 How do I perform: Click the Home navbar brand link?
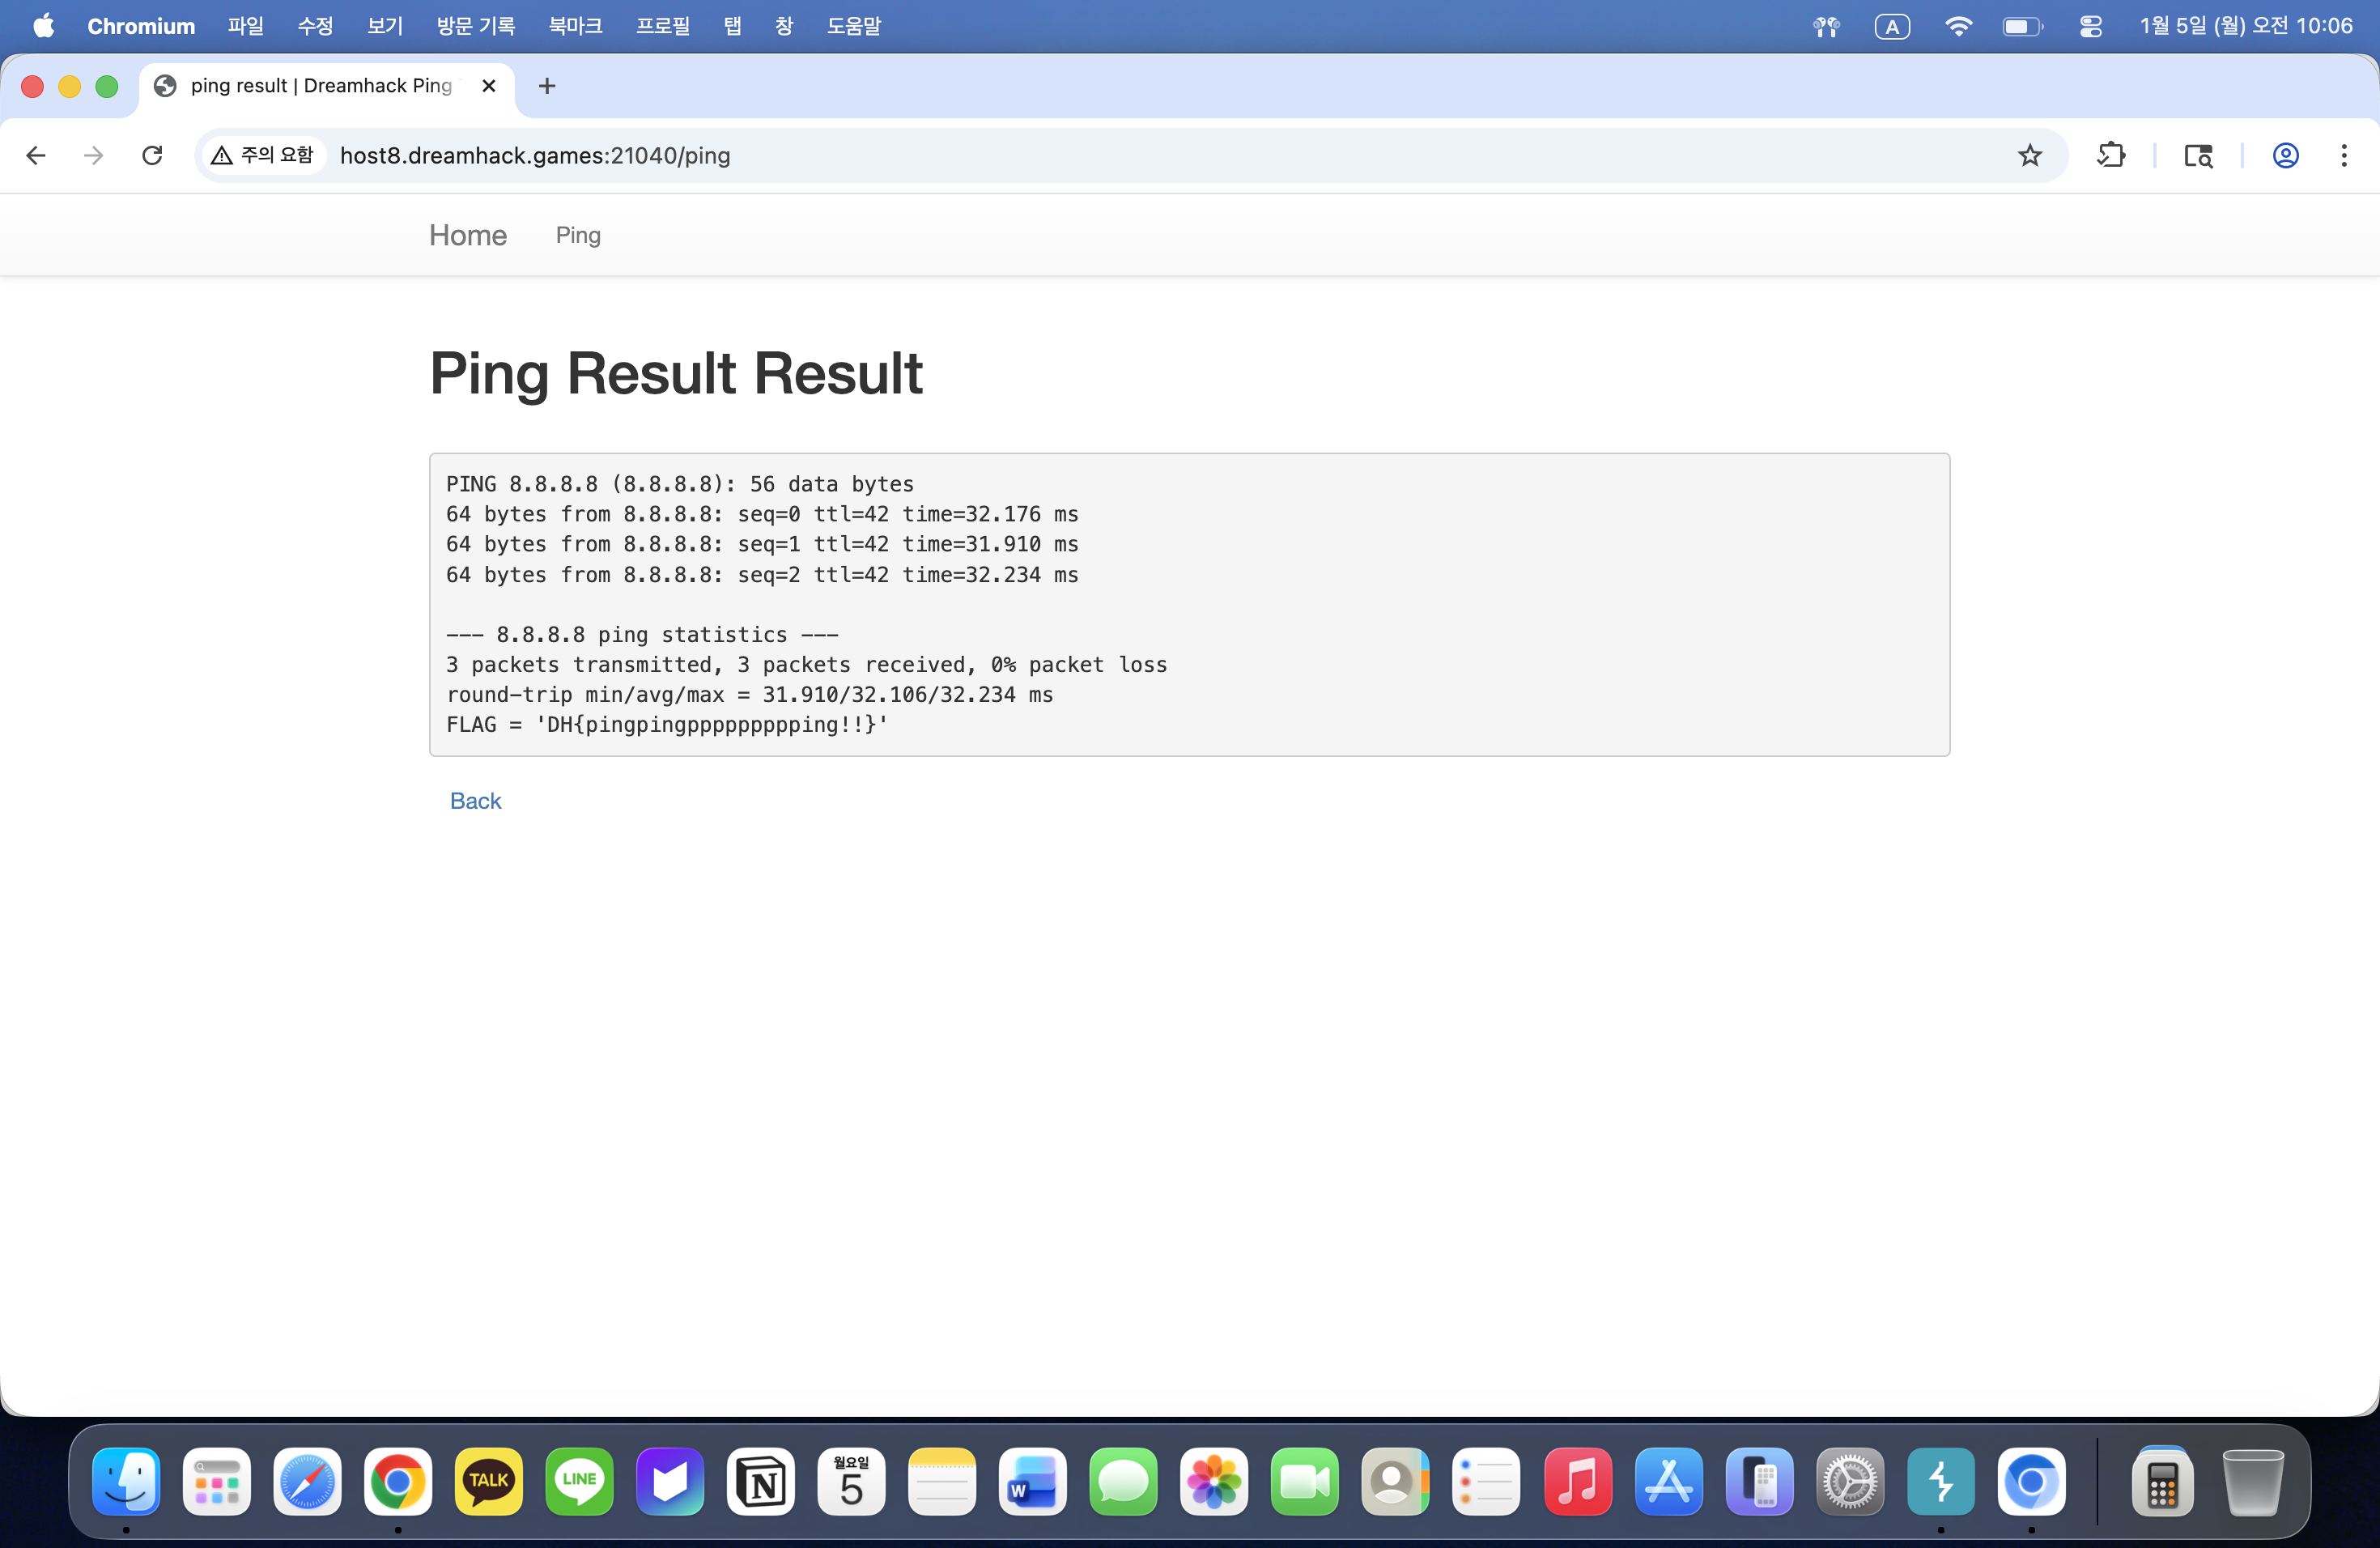tap(468, 235)
